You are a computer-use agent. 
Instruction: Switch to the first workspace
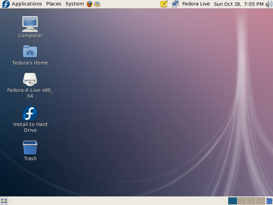tap(232, 201)
